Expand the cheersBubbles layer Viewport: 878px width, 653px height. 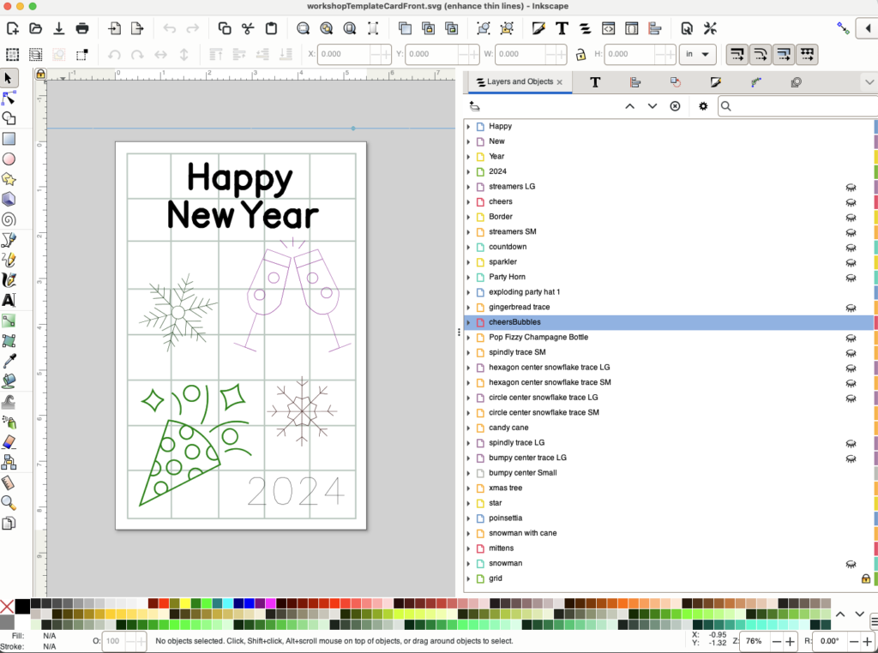469,322
